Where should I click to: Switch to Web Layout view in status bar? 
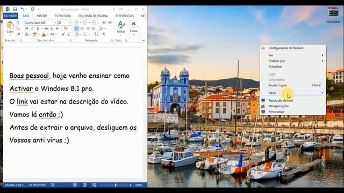coord(94,185)
